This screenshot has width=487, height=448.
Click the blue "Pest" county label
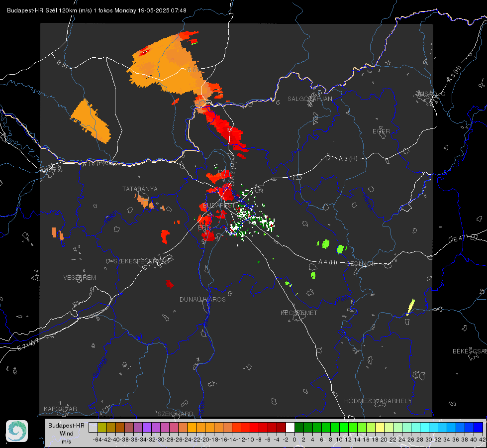point(343,300)
